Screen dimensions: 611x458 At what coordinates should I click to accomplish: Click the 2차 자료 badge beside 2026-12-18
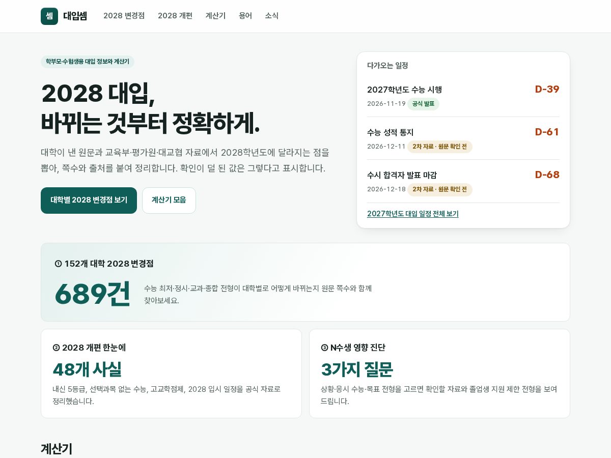click(440, 189)
